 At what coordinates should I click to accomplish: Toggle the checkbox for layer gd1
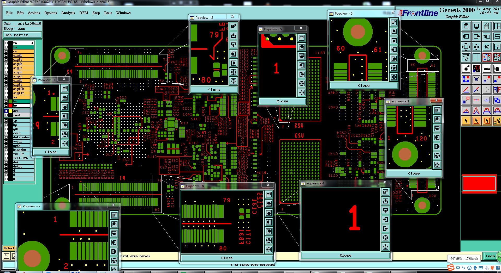[6, 129]
